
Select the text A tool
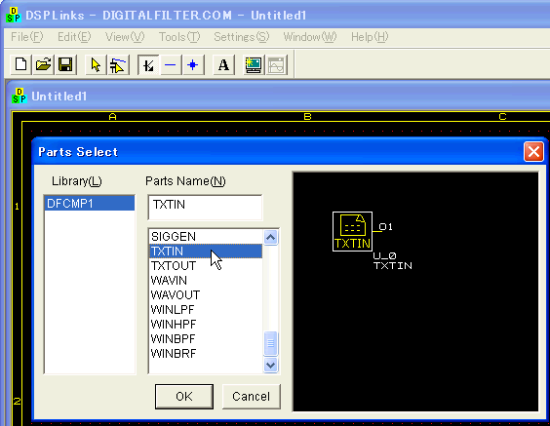click(x=223, y=65)
